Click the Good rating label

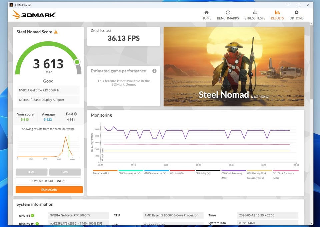48,81
